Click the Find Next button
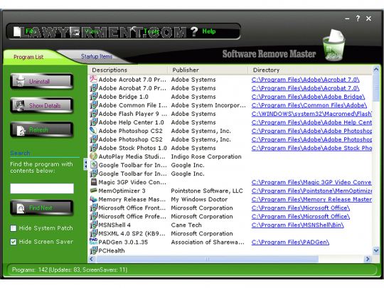This screenshot has height=288, width=384. click(42, 208)
